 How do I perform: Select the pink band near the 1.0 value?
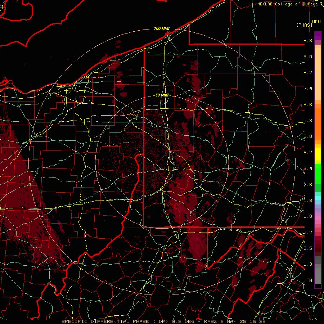click(x=318, y=218)
